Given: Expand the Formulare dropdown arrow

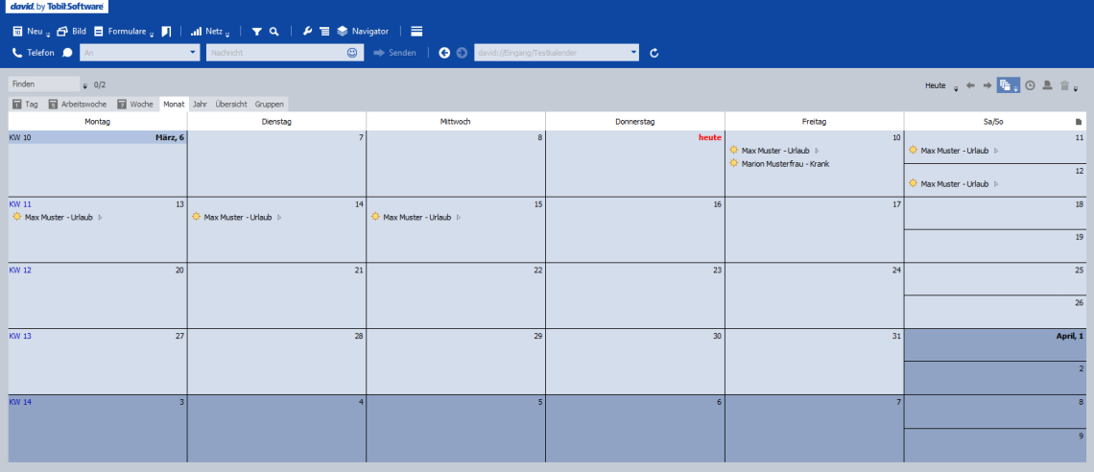Looking at the screenshot, I should tap(152, 35).
